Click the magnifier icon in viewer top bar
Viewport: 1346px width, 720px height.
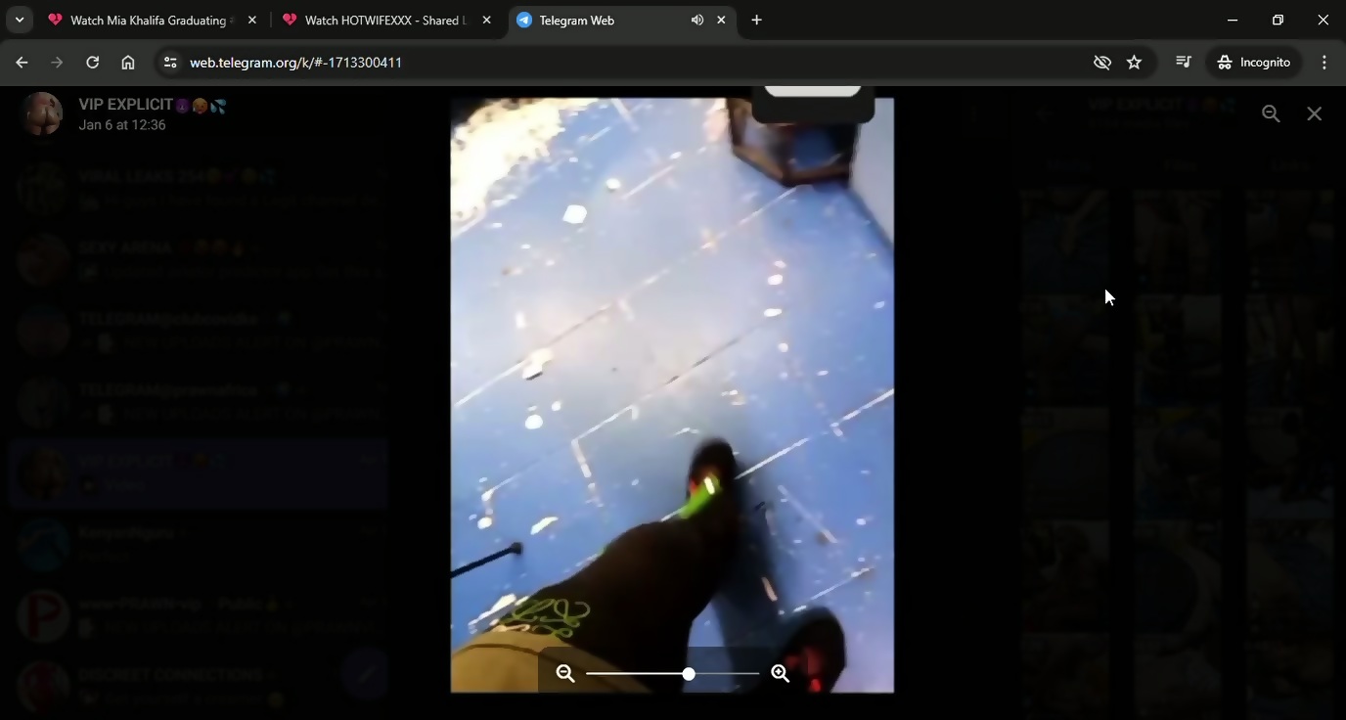[x=1271, y=113]
